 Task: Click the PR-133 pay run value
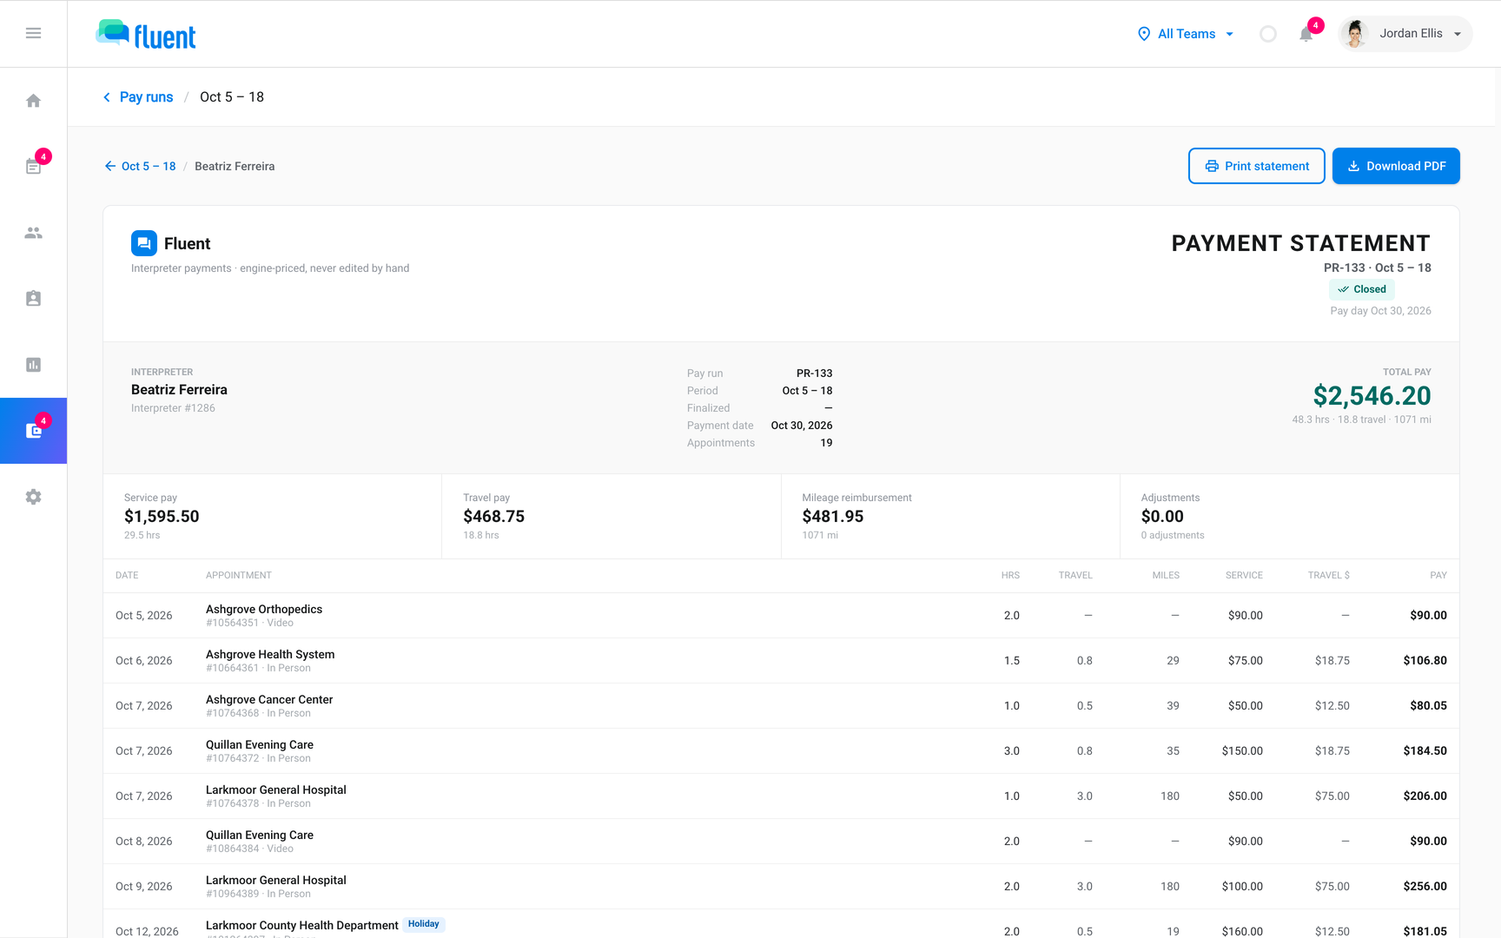tap(814, 373)
